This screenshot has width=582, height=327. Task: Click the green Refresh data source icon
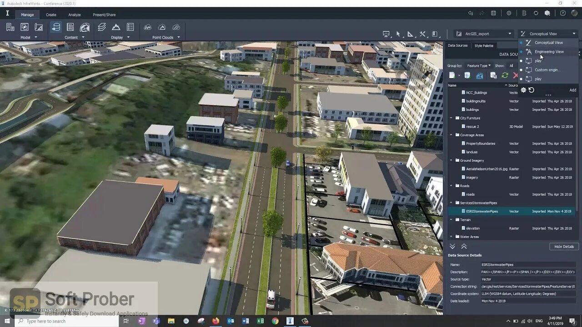[505, 75]
